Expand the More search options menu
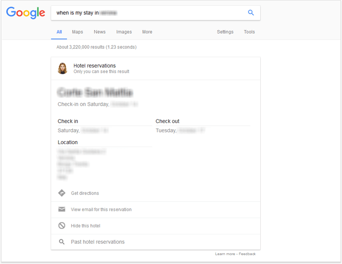Viewport: 342px width, 264px height. click(x=147, y=32)
